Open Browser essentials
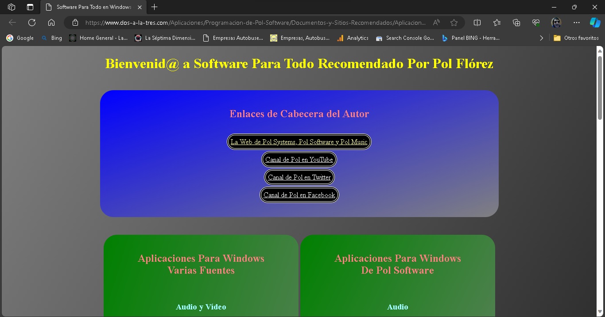The height and width of the screenshot is (317, 605). [x=535, y=22]
